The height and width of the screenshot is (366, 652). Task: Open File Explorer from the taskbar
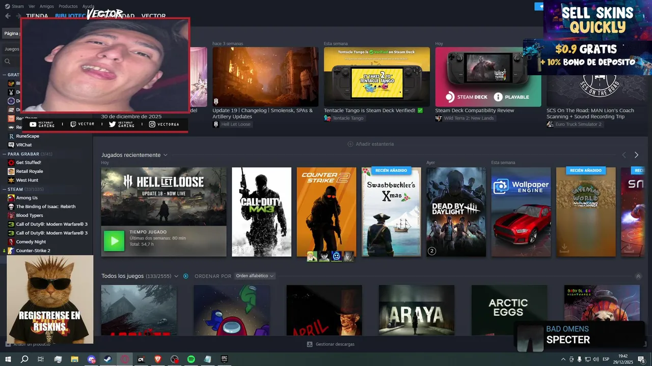74,359
